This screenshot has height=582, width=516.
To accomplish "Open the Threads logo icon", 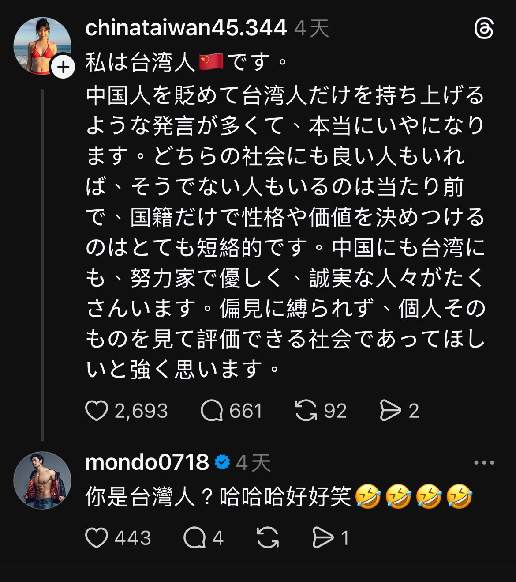I will click(x=484, y=29).
